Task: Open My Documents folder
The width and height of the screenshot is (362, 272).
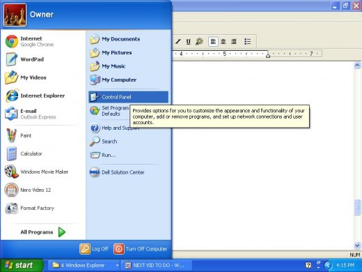Action: click(128, 39)
